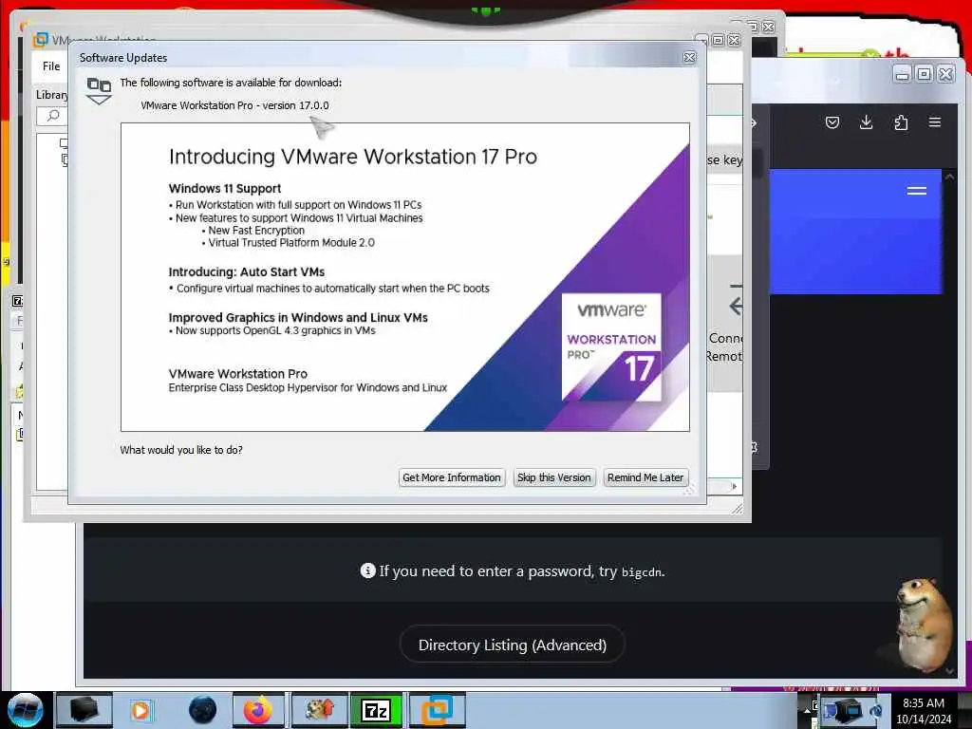Click 'What would you like to do?' text
Viewport: 972px width, 729px height.
pyautogui.click(x=181, y=450)
